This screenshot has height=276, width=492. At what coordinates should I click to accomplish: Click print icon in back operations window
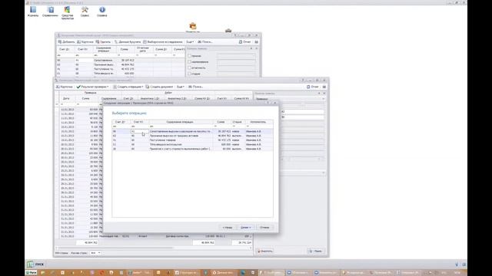coord(256,41)
